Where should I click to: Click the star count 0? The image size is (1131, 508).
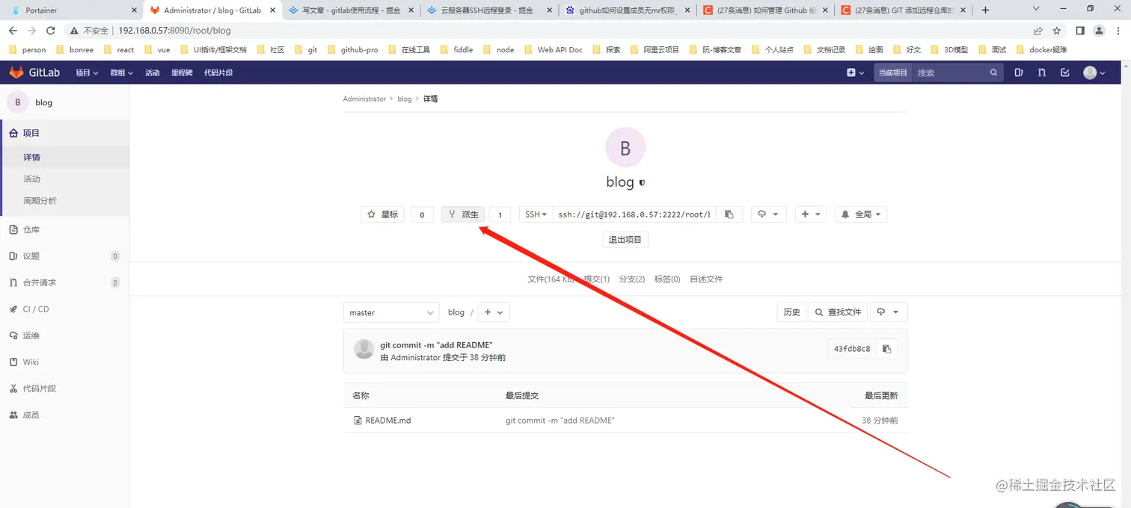[422, 214]
